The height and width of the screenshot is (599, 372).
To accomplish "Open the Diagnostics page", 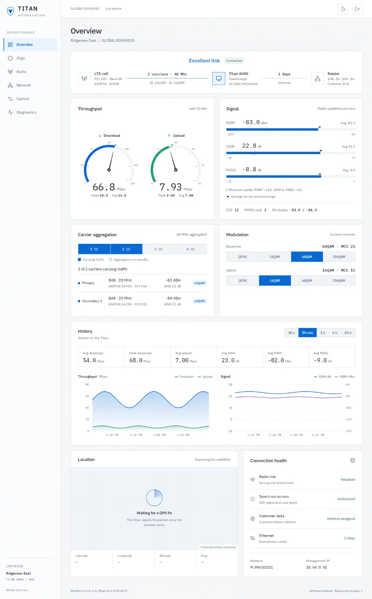I will (x=31, y=112).
